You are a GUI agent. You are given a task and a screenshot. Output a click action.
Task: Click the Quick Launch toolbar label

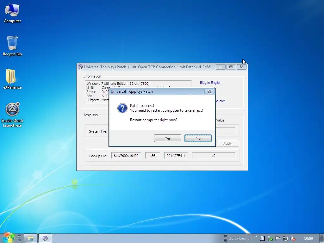240,238
